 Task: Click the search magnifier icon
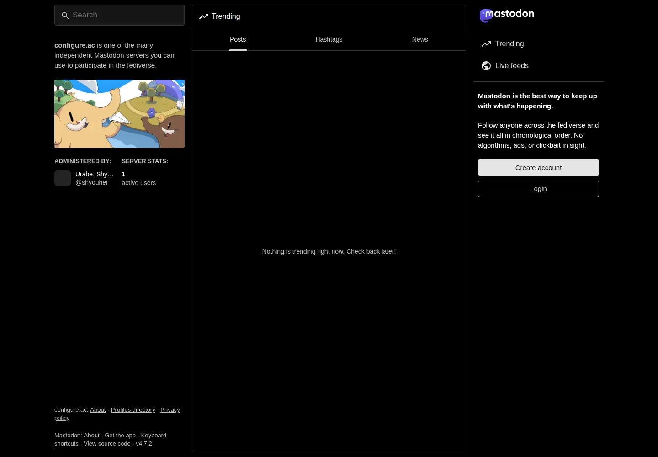pos(65,15)
